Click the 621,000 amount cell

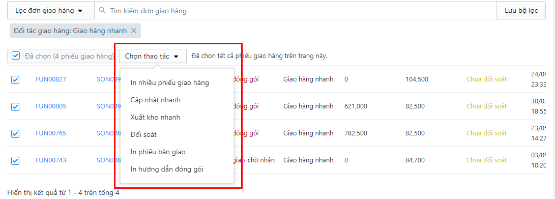click(x=356, y=106)
